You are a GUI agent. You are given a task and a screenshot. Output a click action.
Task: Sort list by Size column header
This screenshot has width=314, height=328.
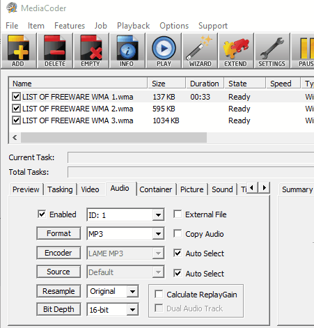click(166, 84)
